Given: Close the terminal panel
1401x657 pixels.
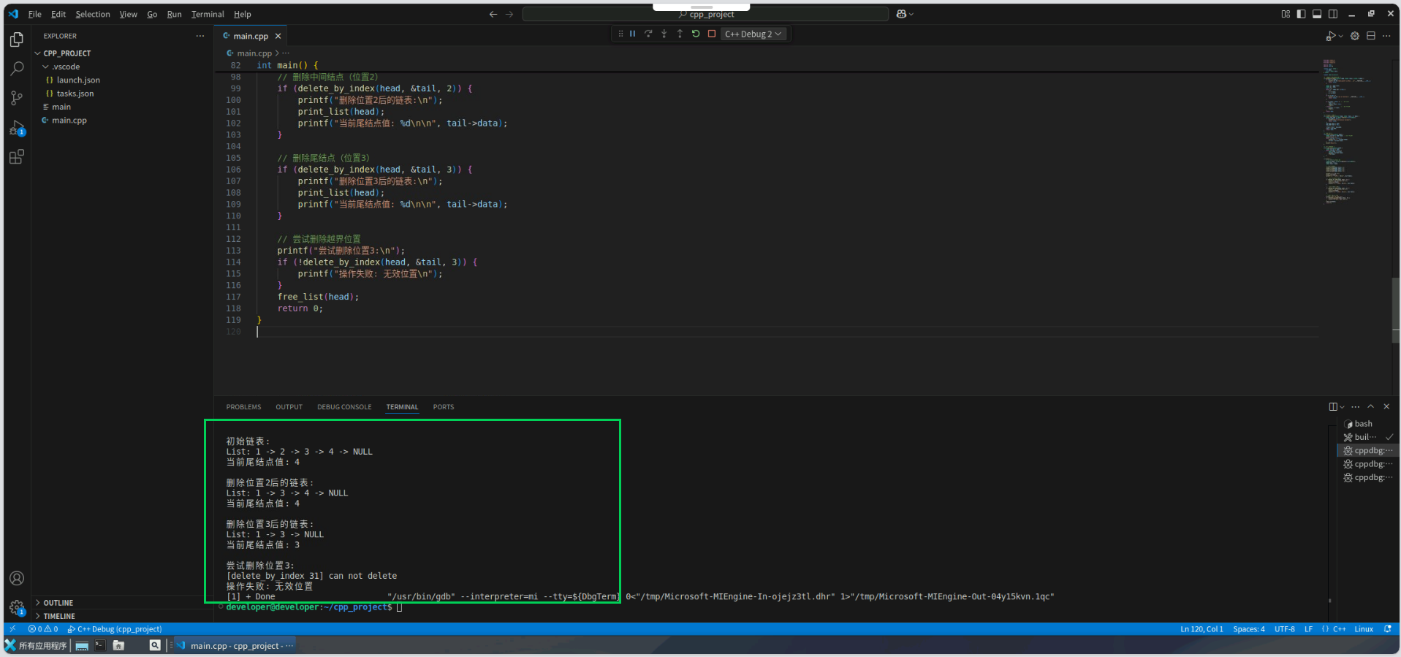Looking at the screenshot, I should click(x=1386, y=407).
